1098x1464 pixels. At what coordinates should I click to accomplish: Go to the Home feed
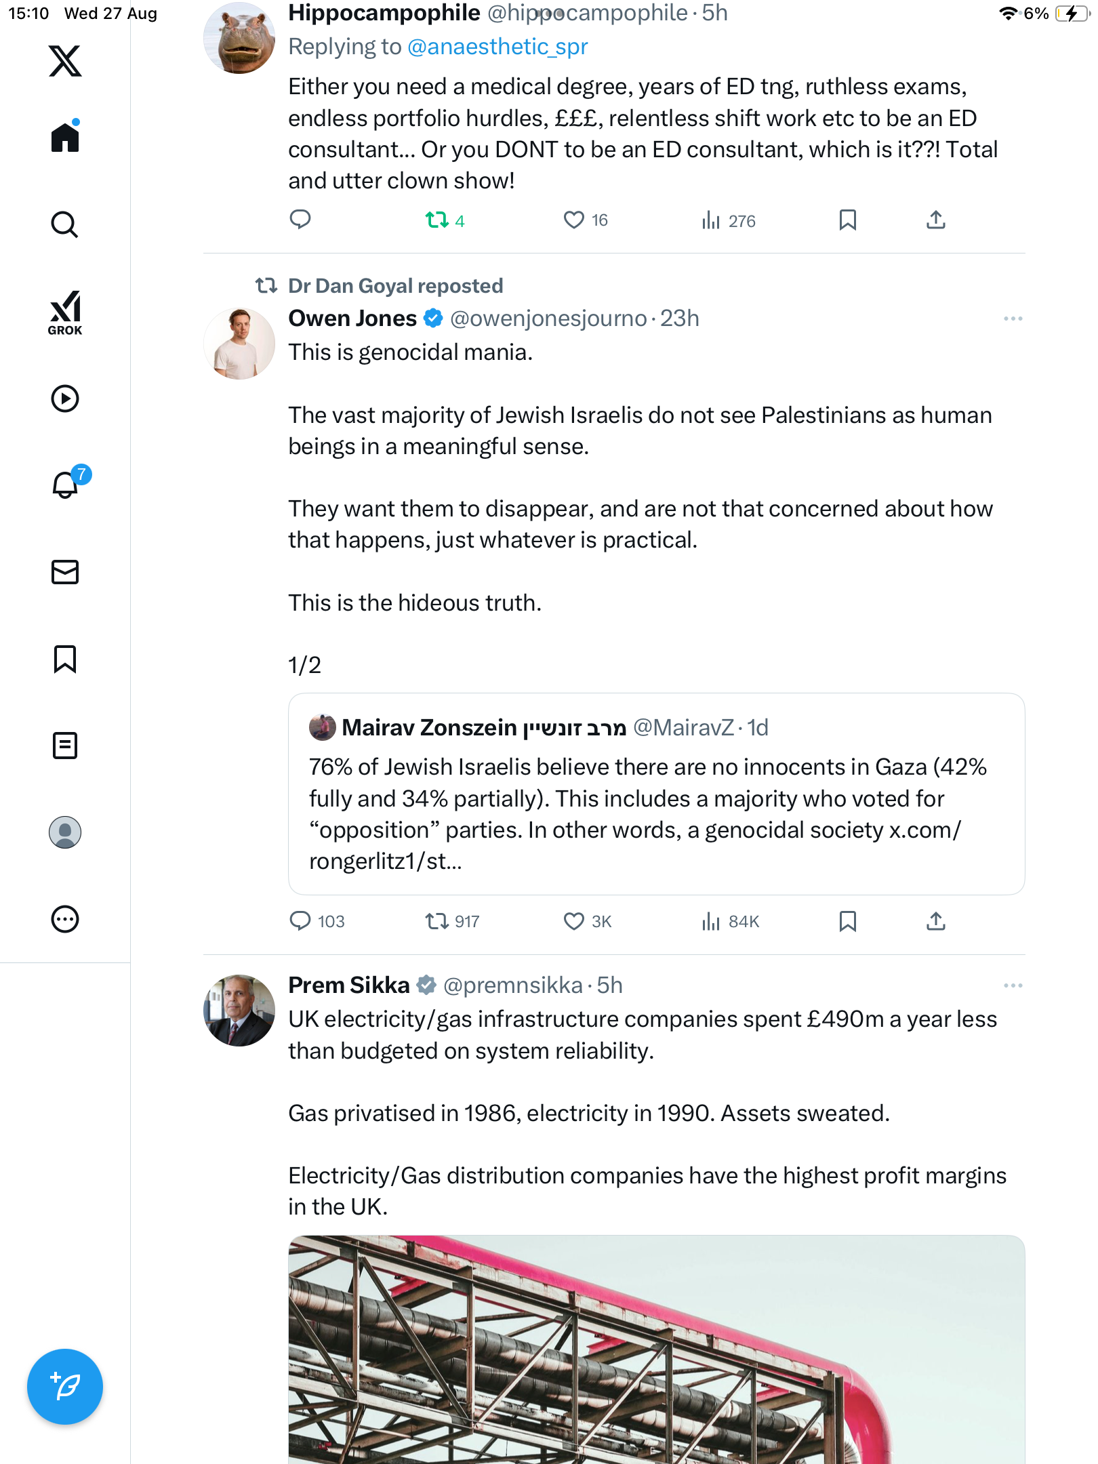click(65, 138)
